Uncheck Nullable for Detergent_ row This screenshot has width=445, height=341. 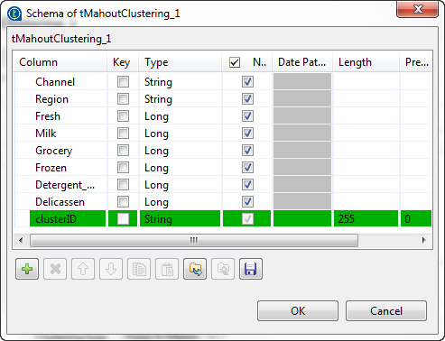click(x=247, y=185)
